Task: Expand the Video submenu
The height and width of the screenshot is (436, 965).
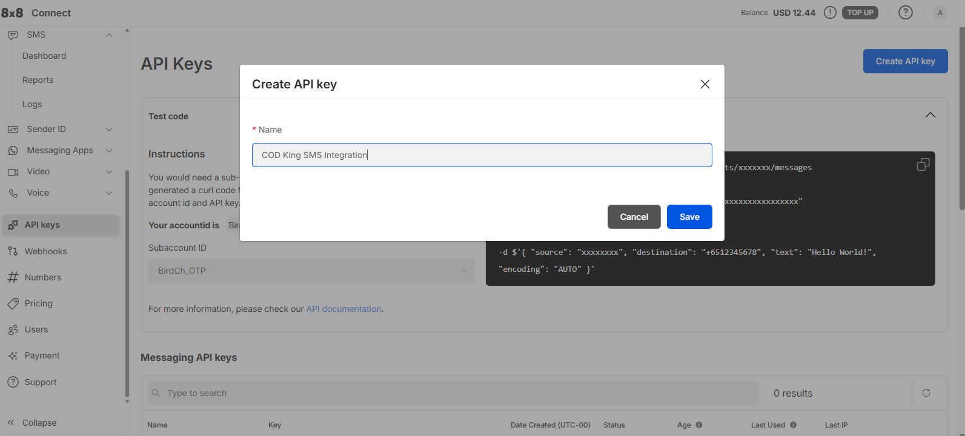Action: 109,172
